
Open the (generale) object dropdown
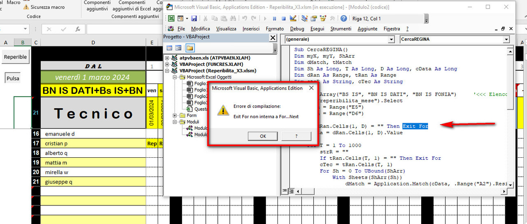[392, 40]
